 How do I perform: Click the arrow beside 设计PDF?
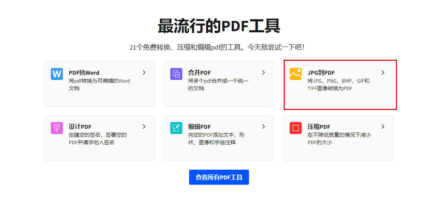click(x=144, y=127)
